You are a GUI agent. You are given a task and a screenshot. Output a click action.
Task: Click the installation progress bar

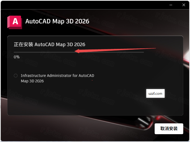click(79, 52)
